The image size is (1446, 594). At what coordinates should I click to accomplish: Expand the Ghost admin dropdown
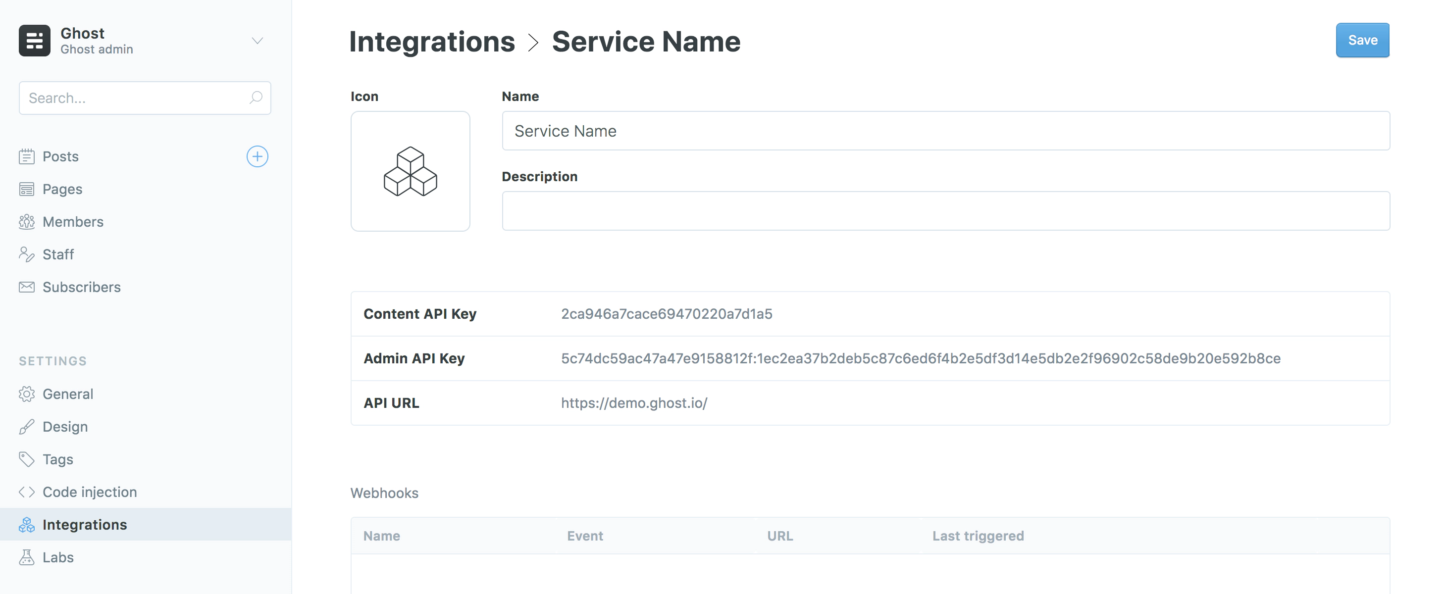point(257,40)
